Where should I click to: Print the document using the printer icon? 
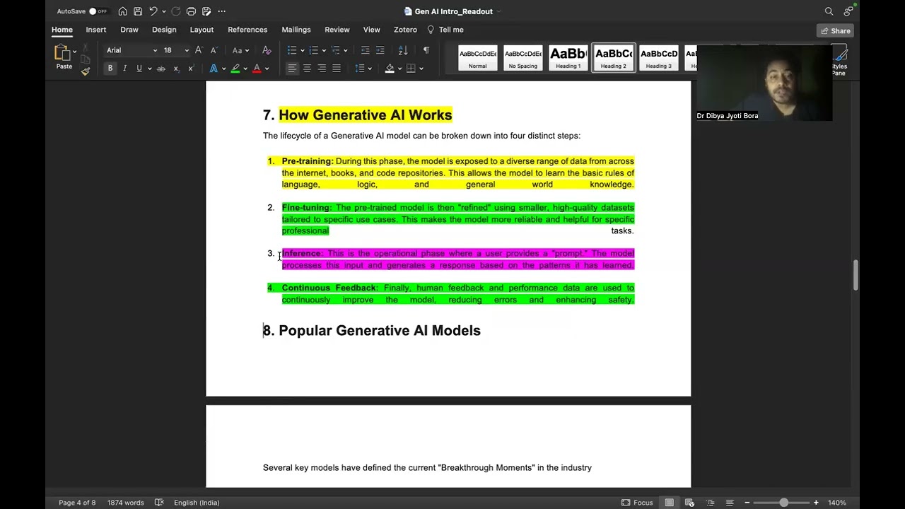(x=191, y=11)
